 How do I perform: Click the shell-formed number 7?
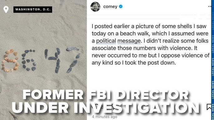[x=73, y=60]
